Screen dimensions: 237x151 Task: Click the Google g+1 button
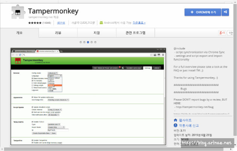222,33
